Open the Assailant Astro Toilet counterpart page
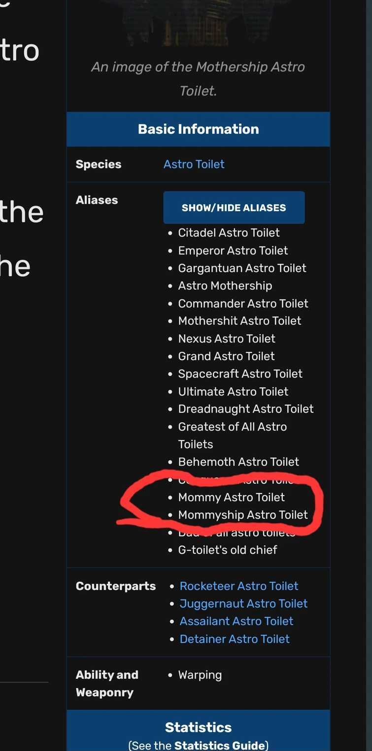 click(x=236, y=621)
